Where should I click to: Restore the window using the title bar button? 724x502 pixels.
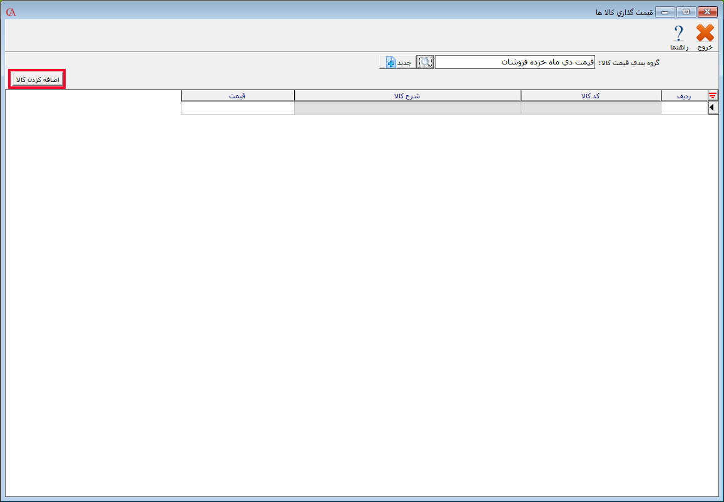point(686,12)
